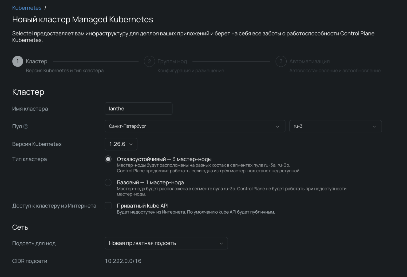Click the Новый кластер Managed Kubernetes title

(83, 19)
